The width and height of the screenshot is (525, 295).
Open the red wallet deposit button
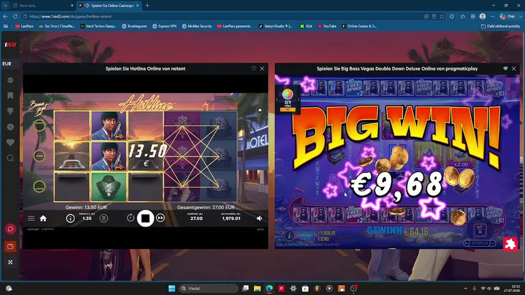click(10, 246)
